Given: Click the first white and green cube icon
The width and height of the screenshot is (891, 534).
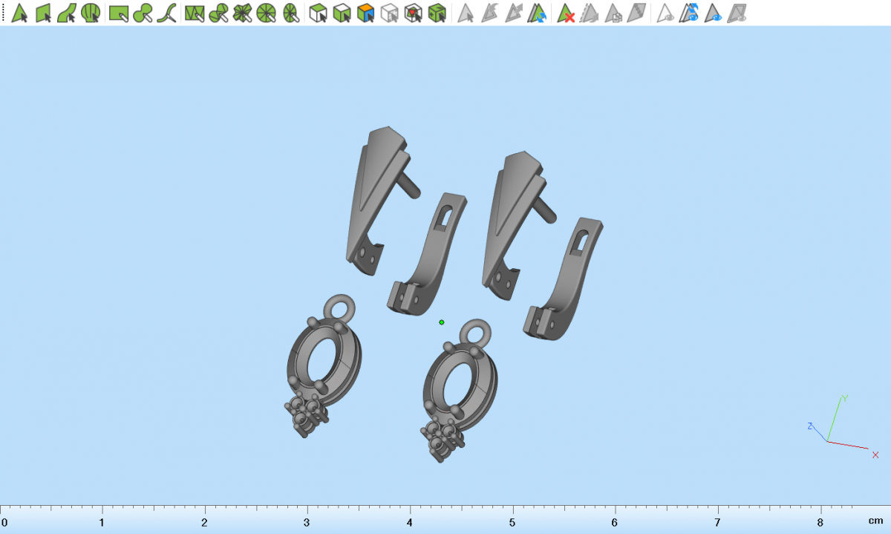Looking at the screenshot, I should click(318, 13).
